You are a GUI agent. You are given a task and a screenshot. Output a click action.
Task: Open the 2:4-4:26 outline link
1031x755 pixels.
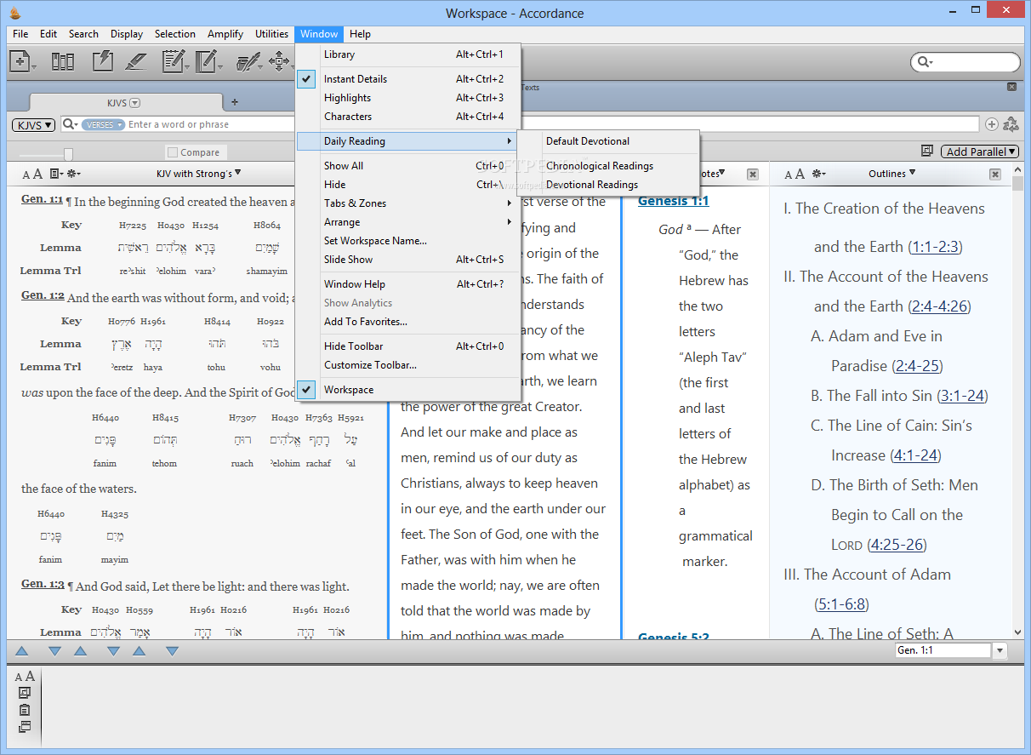coord(939,306)
